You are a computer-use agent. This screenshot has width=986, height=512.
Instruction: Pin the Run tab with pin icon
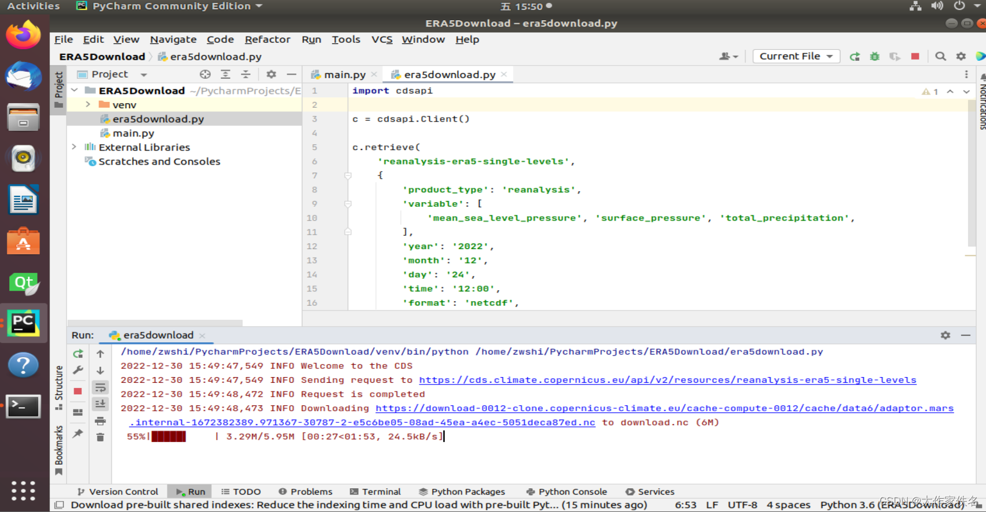click(78, 434)
